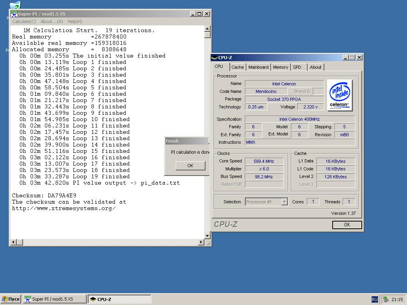Switch to the Mainboard tab in CPU-Z
This screenshot has height=305, width=407.
[258, 67]
